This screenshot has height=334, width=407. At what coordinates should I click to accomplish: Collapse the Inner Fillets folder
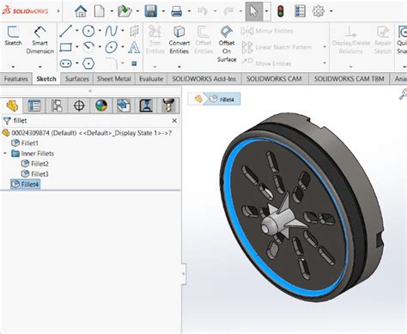5,154
